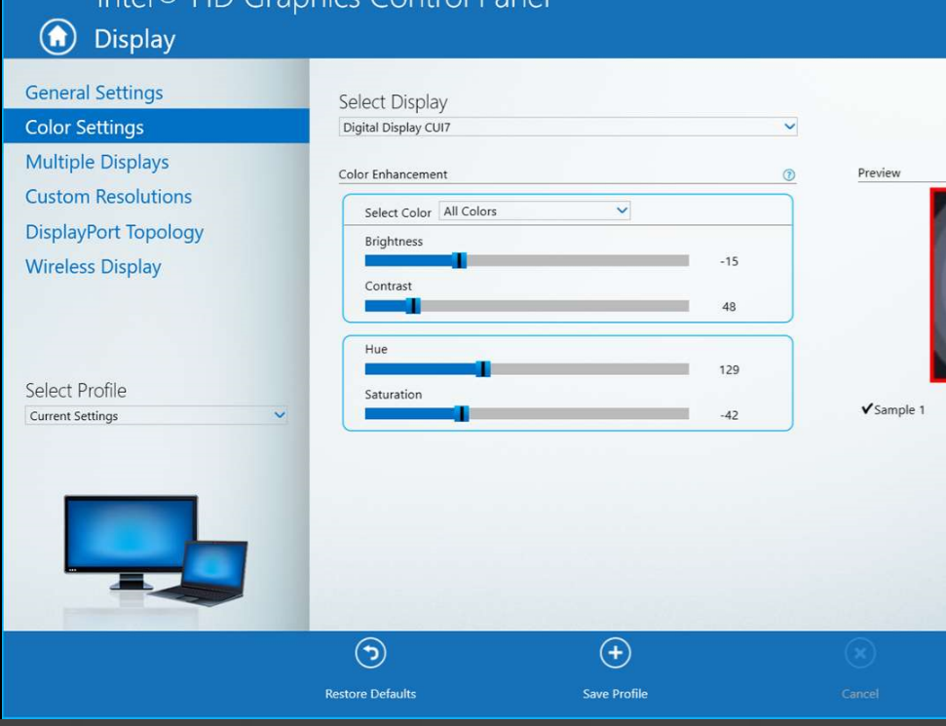Open Custom Resolutions section
The width and height of the screenshot is (946, 726).
point(108,197)
